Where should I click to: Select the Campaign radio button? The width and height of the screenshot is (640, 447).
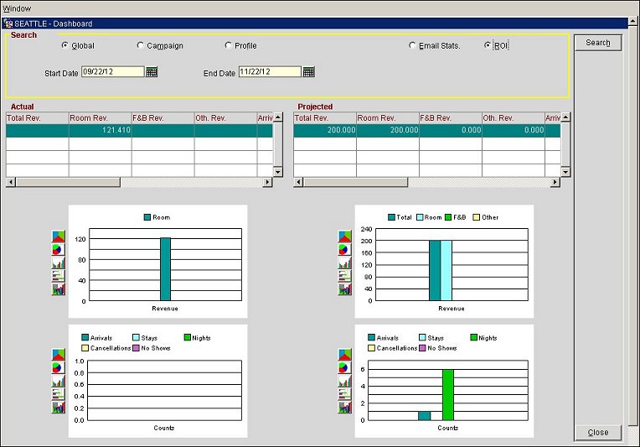(x=141, y=45)
